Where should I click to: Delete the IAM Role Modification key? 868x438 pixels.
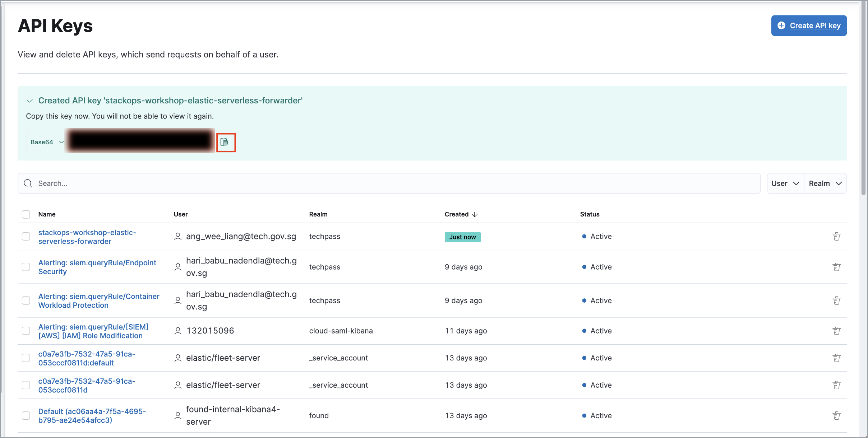(x=836, y=331)
